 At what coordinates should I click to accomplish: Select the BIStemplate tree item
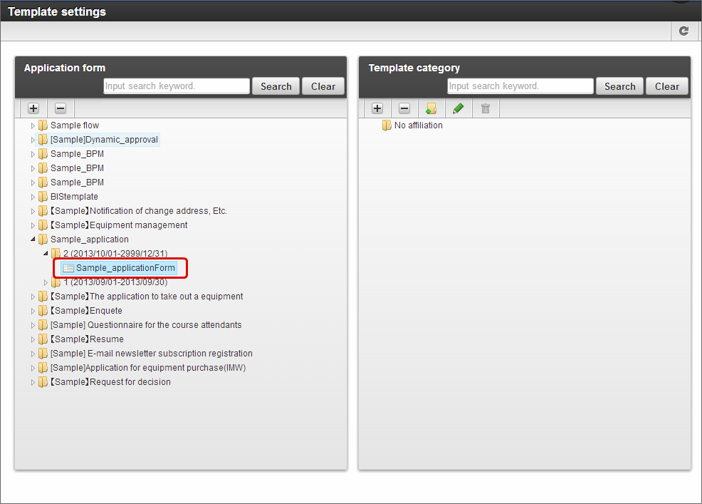click(74, 197)
